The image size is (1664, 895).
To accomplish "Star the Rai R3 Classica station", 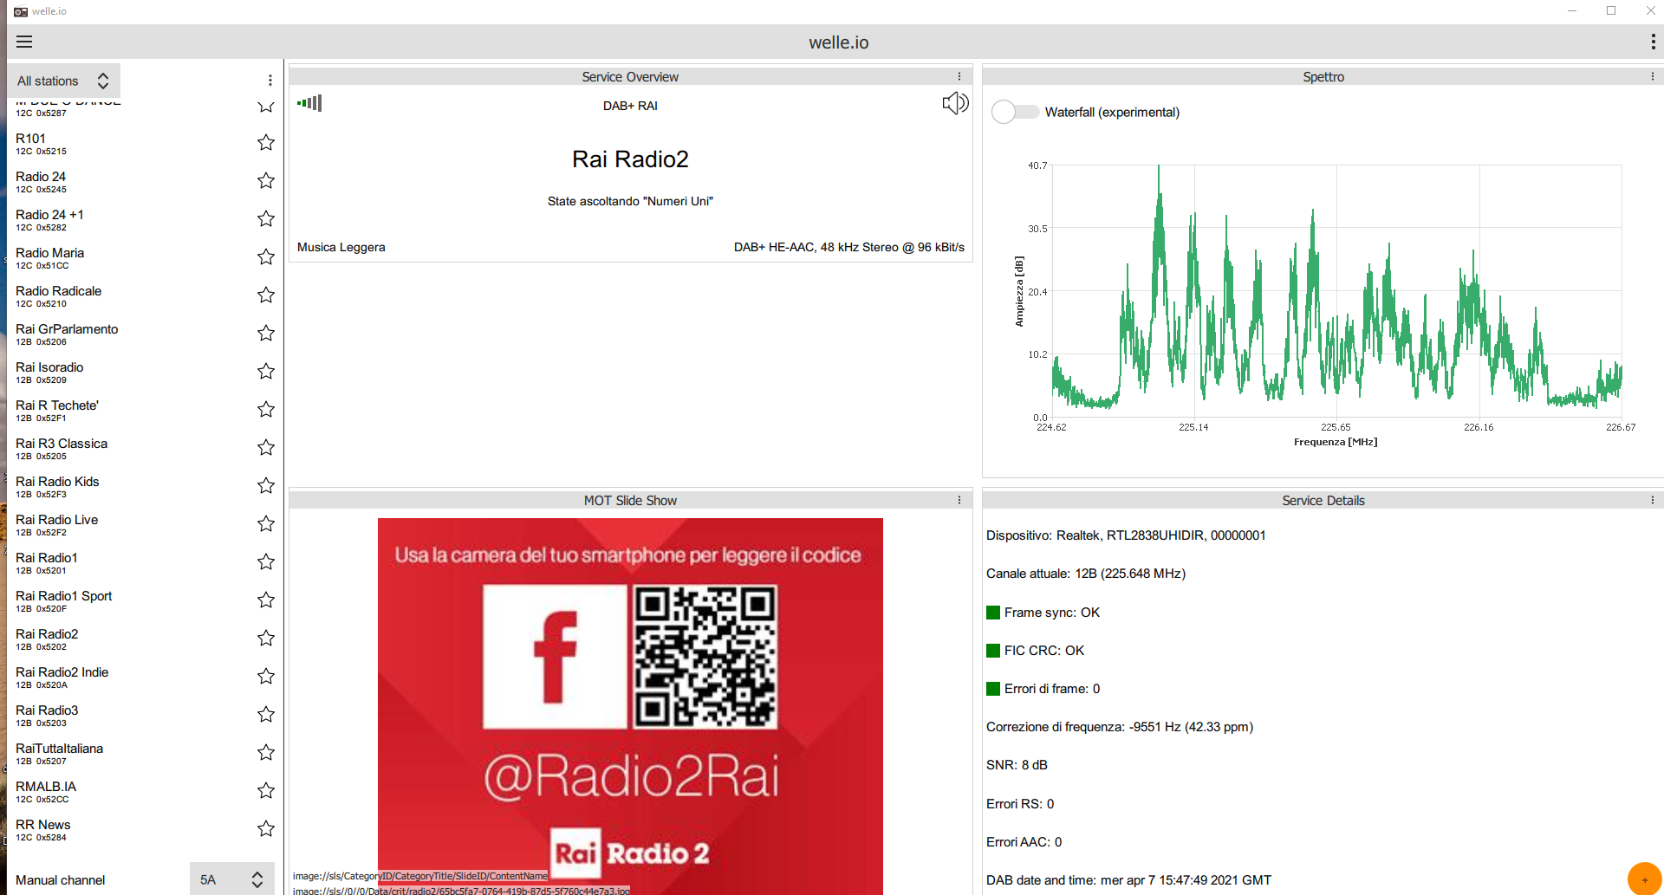I will tap(266, 447).
